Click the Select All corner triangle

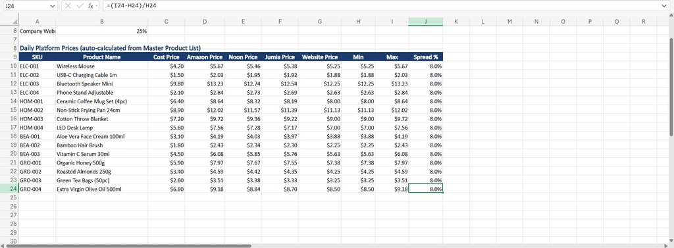(x=14, y=22)
